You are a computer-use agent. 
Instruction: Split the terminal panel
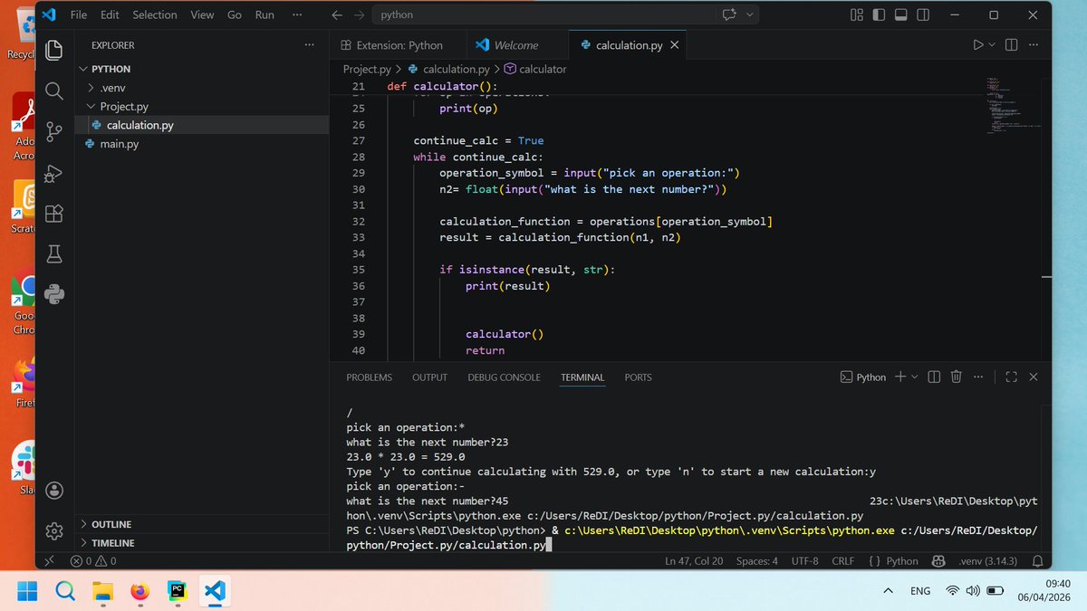(934, 377)
